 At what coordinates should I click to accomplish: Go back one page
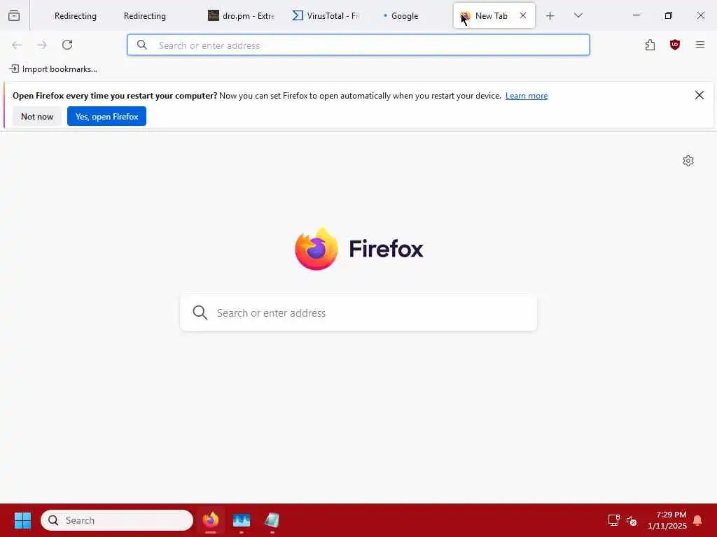point(17,45)
